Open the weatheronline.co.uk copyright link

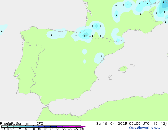(146, 128)
